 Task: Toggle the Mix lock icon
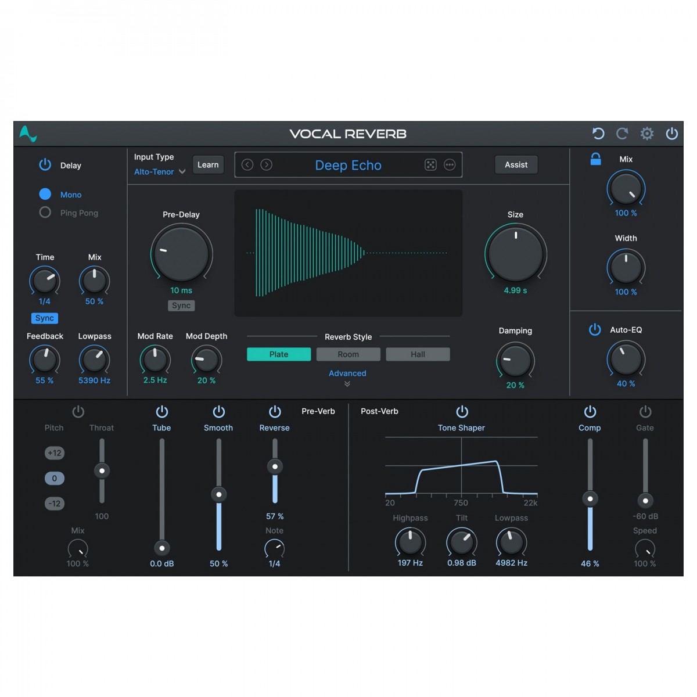[595, 159]
